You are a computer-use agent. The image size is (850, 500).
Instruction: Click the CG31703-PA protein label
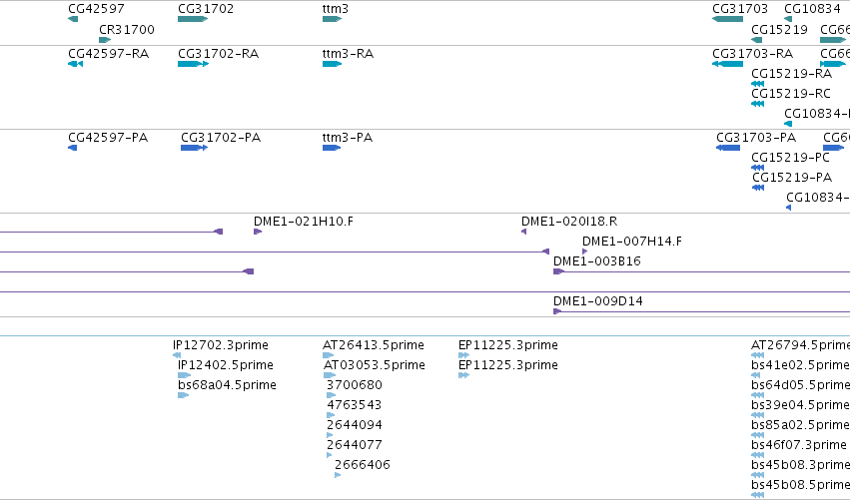(x=756, y=138)
